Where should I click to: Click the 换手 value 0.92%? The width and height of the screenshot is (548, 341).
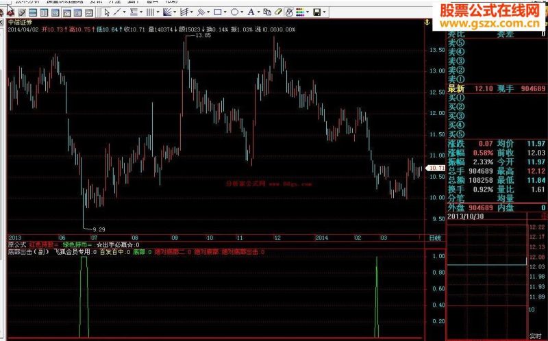pos(483,190)
